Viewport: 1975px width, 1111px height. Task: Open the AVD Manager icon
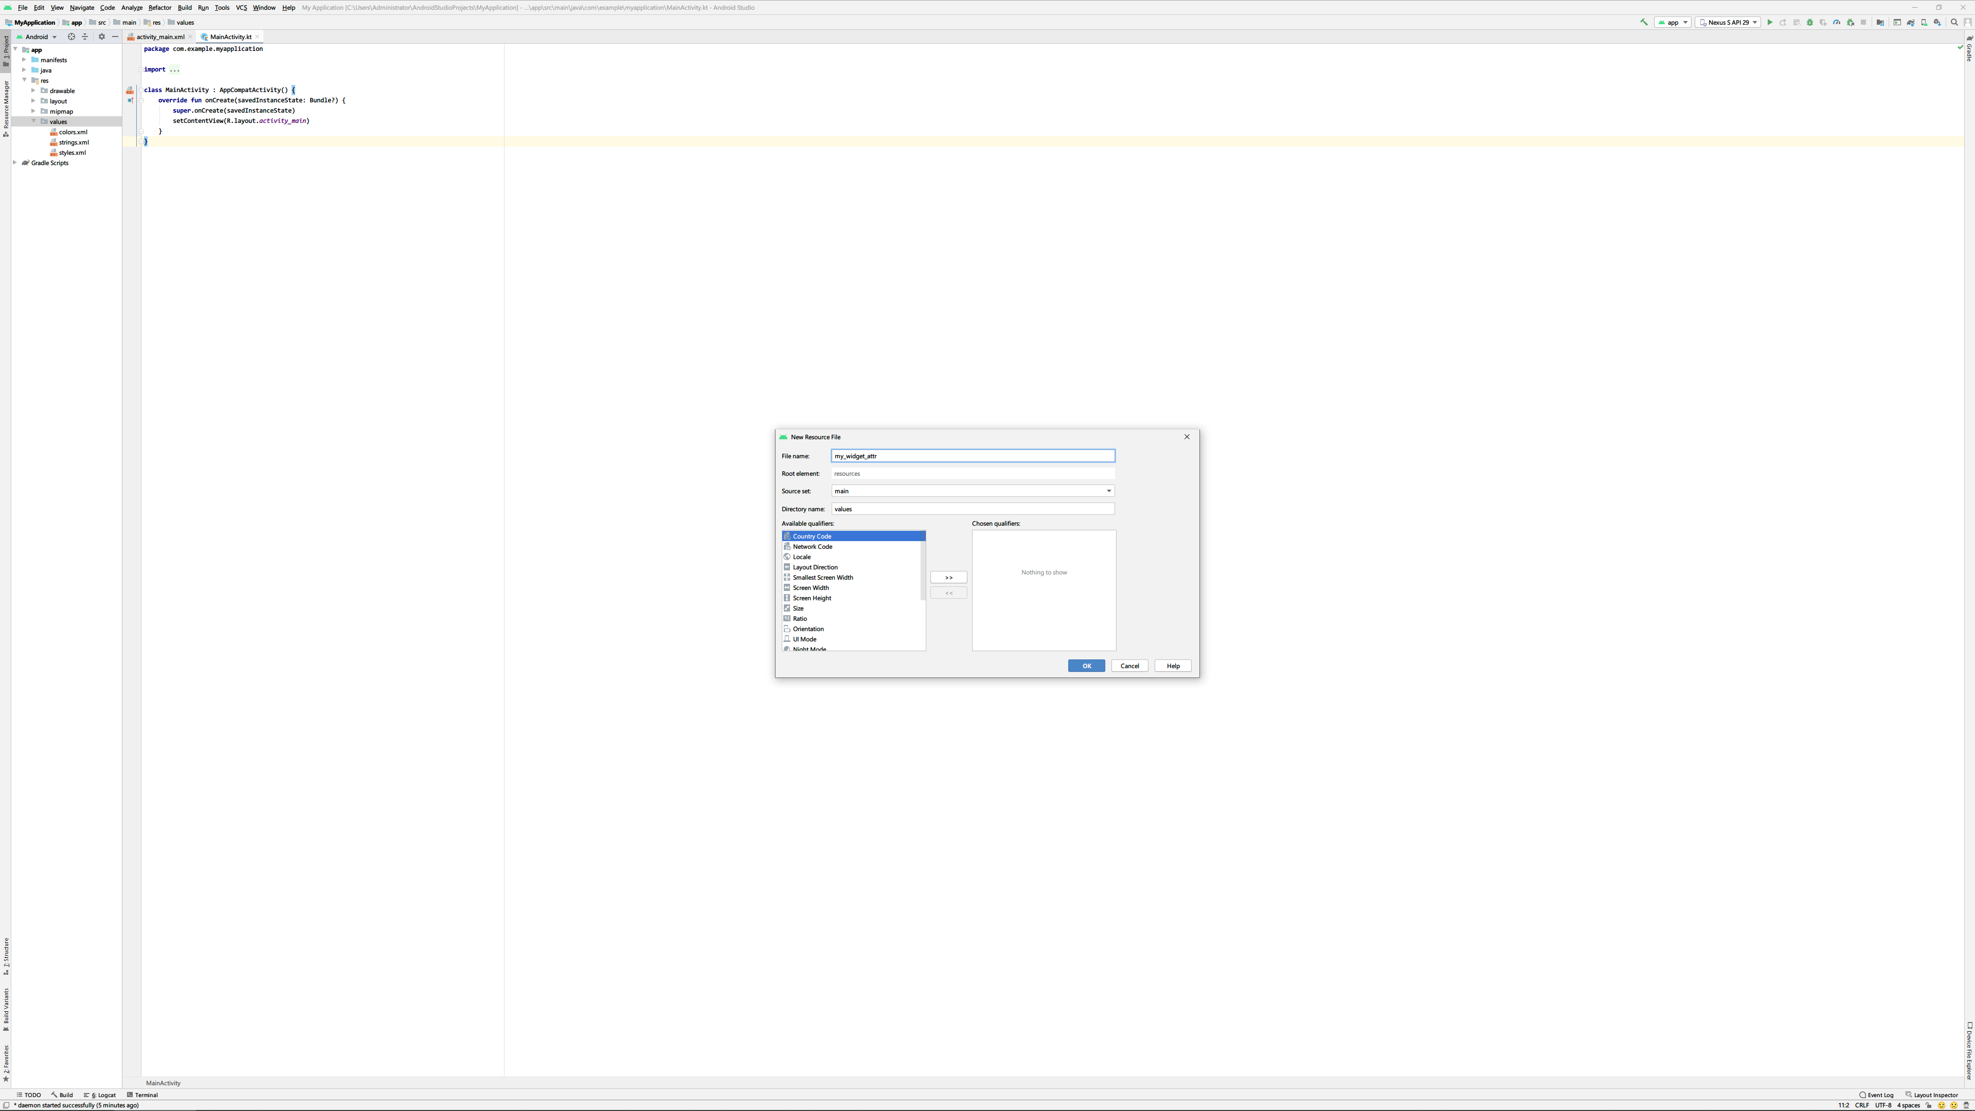[x=1924, y=22]
